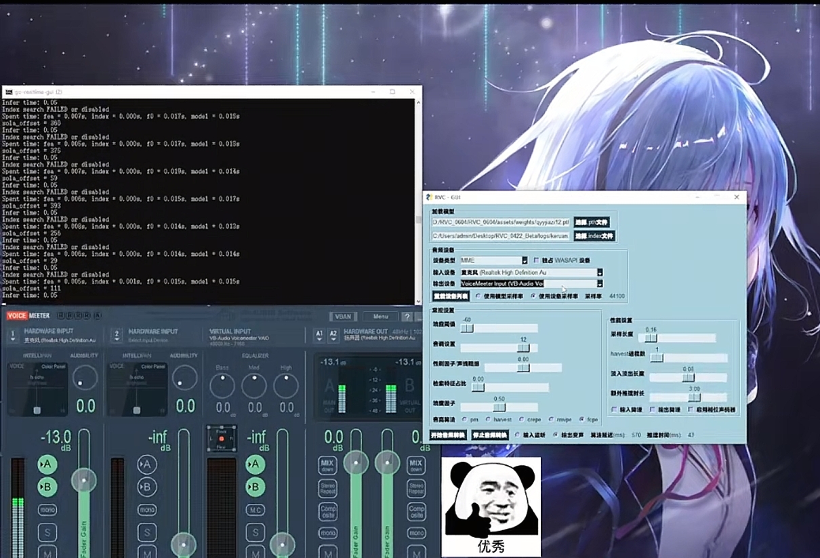820x558 pixels.
Task: Enable the WASAPI exclusive device checkbox
Action: (x=537, y=260)
